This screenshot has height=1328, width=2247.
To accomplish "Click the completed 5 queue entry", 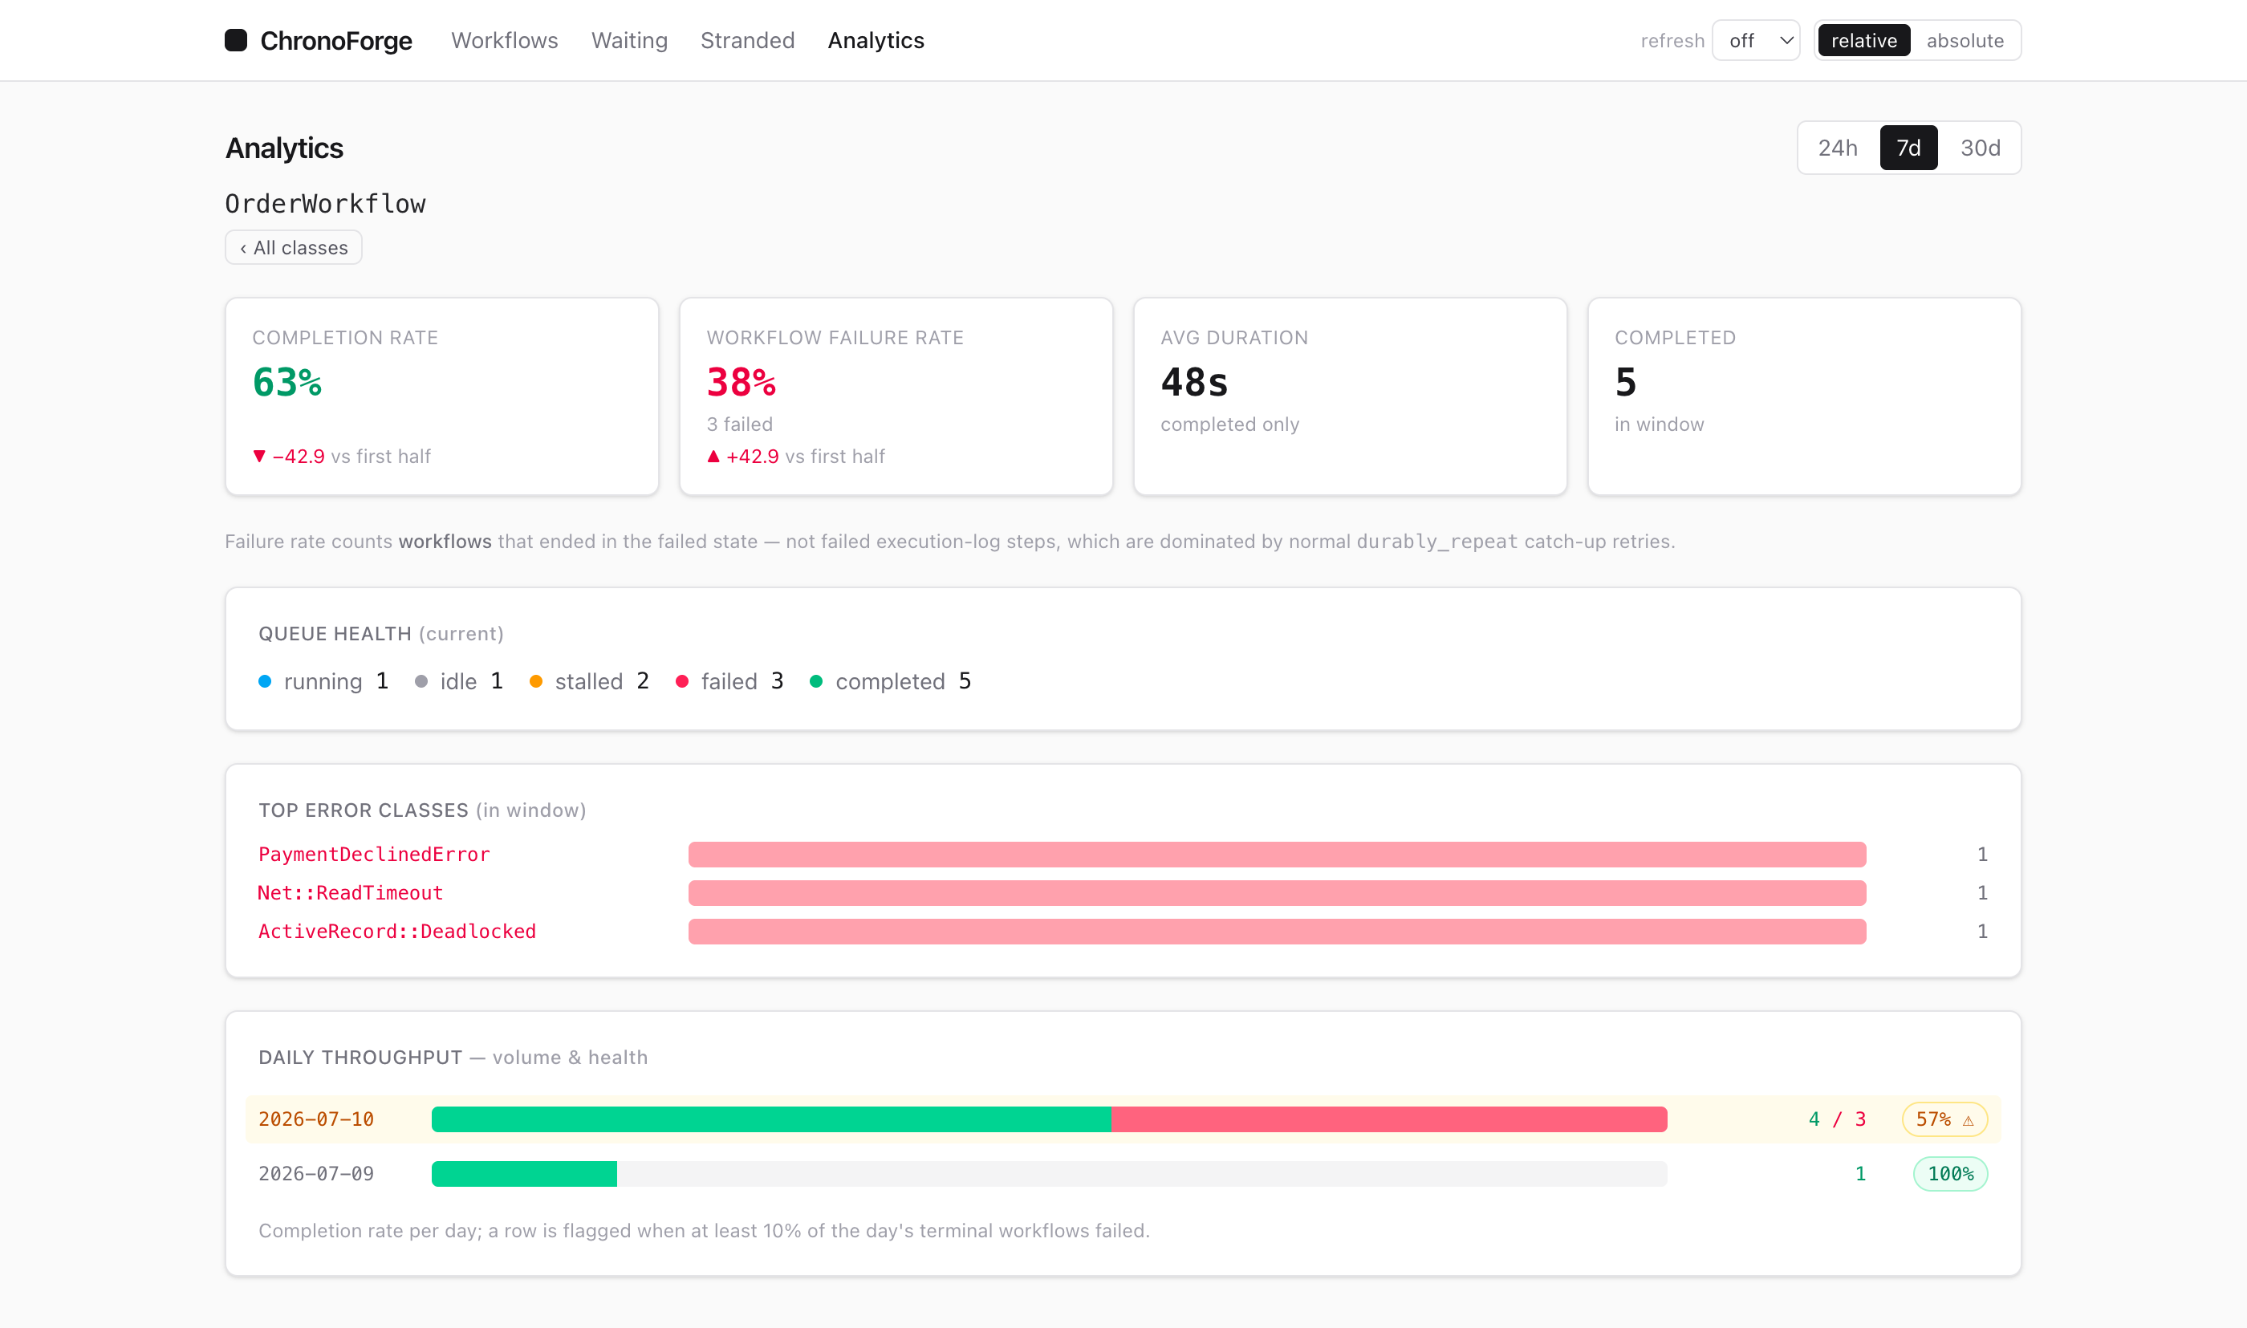I will tap(891, 681).
